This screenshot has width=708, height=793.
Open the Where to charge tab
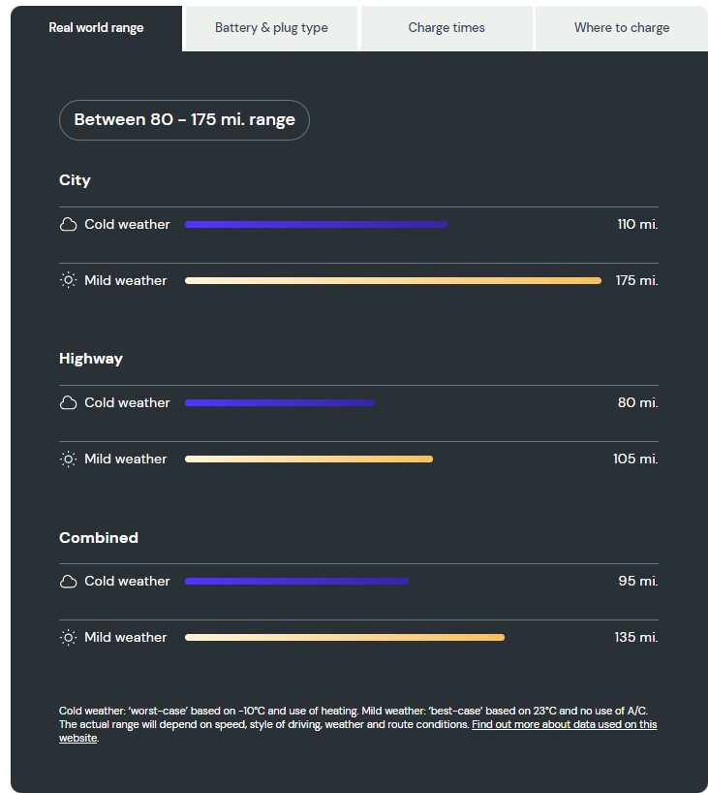(x=622, y=28)
